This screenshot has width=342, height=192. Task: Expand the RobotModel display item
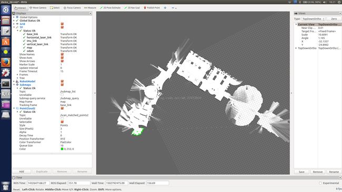point(14,81)
